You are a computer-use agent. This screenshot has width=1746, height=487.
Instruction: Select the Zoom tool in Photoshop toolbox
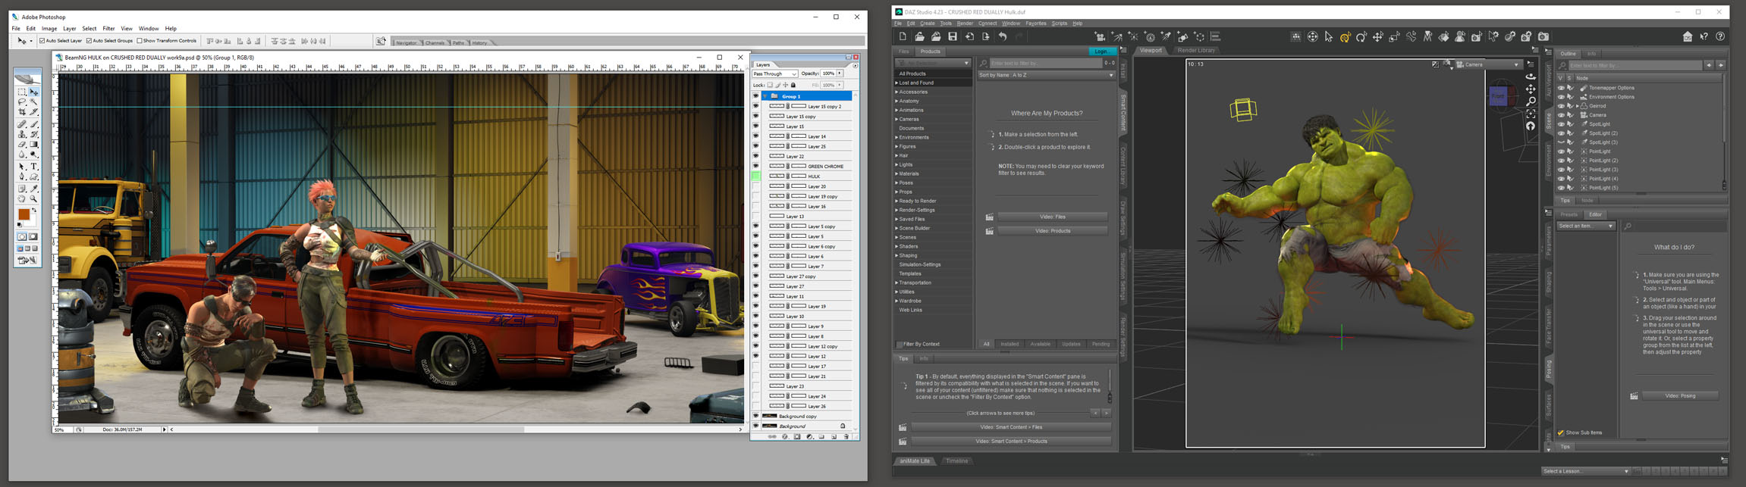click(x=33, y=198)
